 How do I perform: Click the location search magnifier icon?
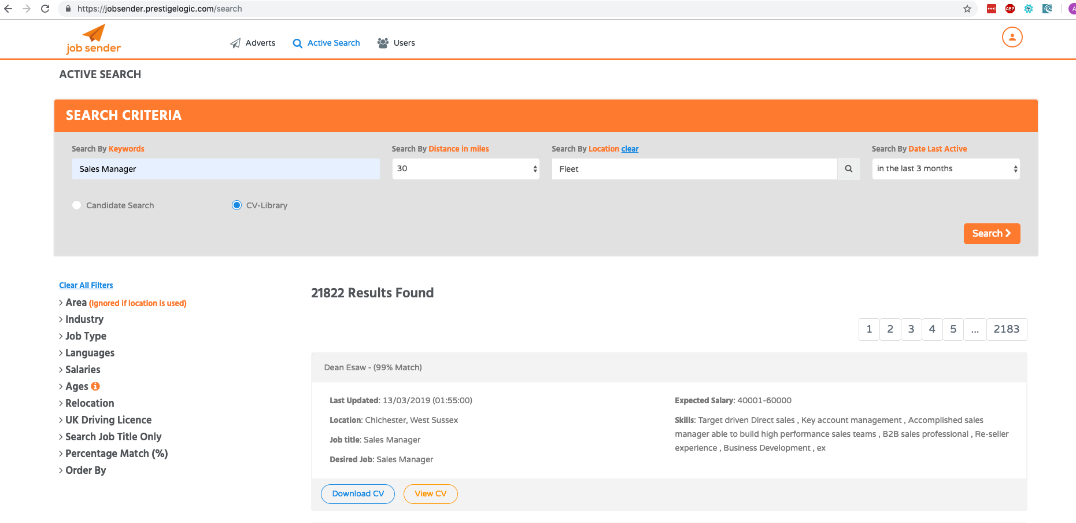(x=848, y=169)
